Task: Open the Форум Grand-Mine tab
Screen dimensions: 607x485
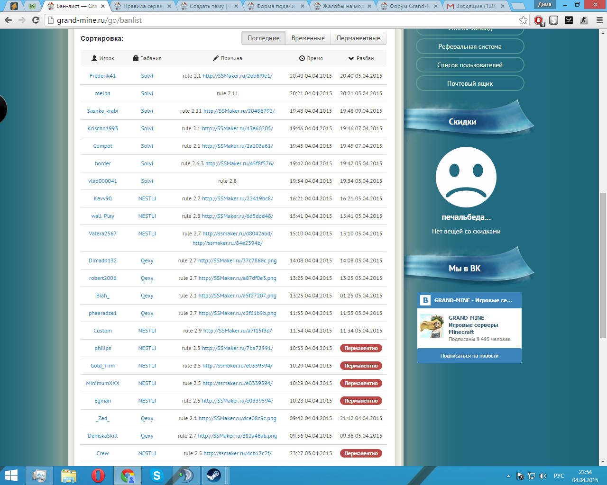Action: tap(409, 6)
